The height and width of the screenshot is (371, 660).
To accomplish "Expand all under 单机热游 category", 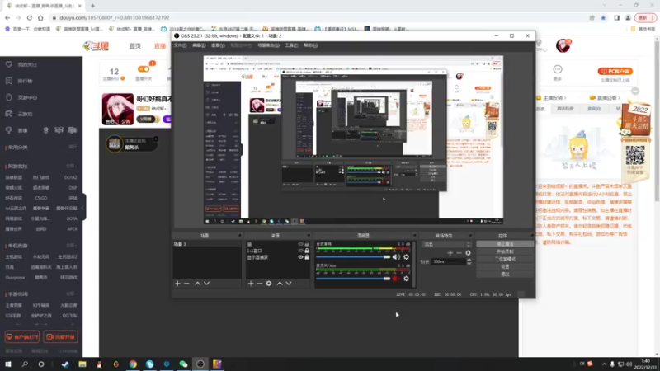I will click(x=71, y=245).
